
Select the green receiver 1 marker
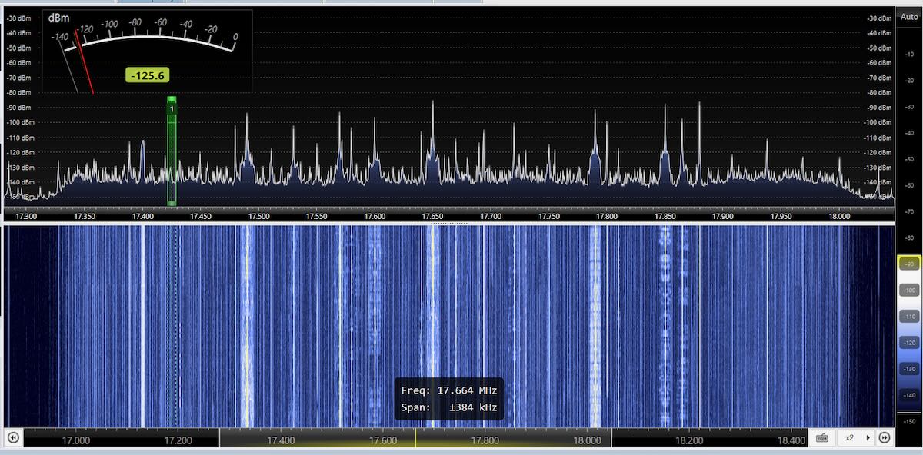[172, 108]
